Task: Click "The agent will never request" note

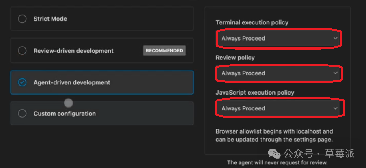Action: [x=277, y=163]
